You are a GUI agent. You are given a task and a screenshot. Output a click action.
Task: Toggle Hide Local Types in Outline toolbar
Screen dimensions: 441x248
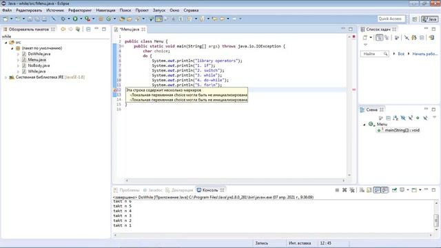pos(425,118)
